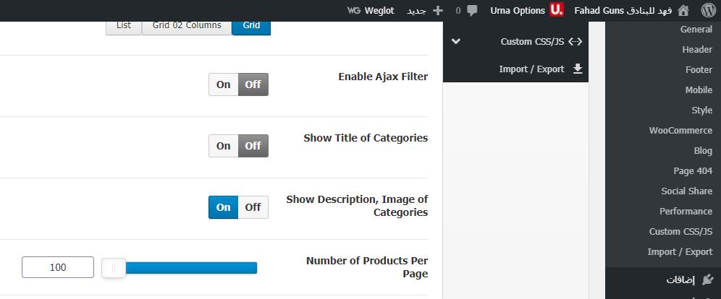Open Blog in the sidebar submenu
This screenshot has width=721, height=299.
(703, 150)
